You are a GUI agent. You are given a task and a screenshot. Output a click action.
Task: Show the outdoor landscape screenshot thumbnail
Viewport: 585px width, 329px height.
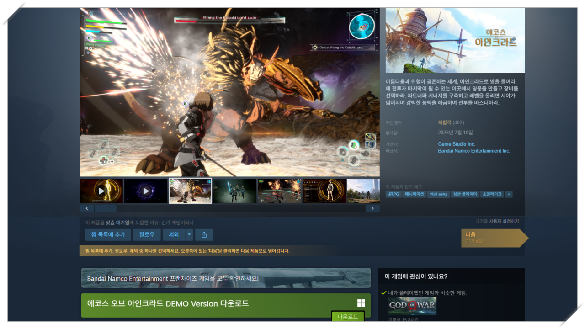[363, 191]
